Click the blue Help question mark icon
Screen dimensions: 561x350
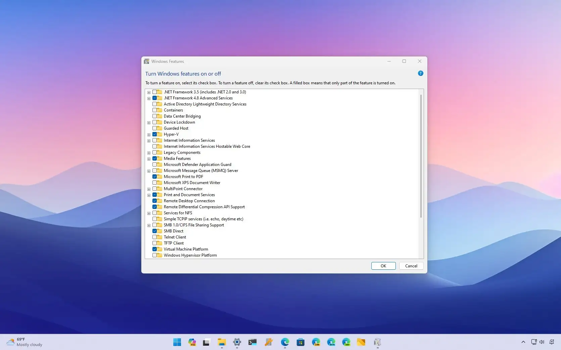pos(420,73)
